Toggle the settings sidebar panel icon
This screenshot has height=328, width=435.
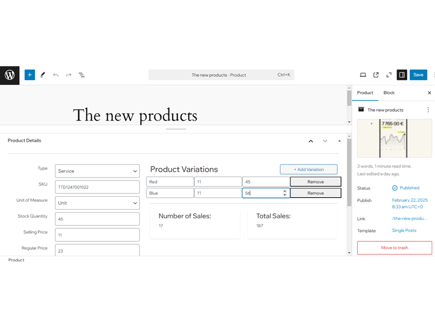(x=402, y=75)
